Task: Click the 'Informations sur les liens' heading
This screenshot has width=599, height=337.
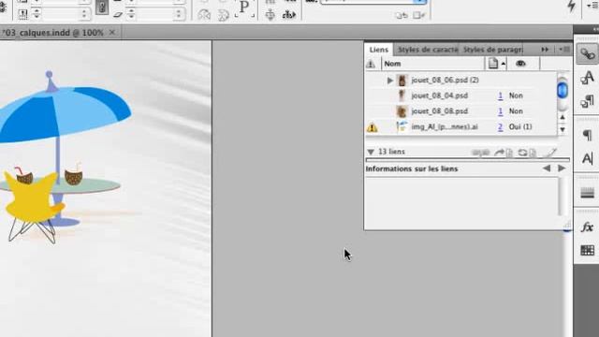Action: pyautogui.click(x=412, y=168)
